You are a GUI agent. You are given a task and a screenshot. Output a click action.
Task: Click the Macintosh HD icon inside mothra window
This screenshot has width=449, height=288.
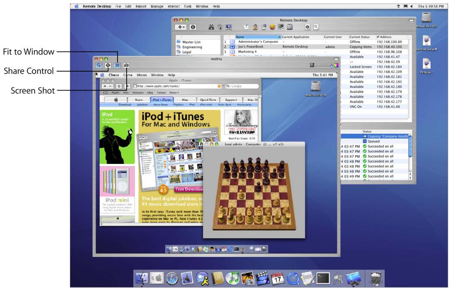315,89
